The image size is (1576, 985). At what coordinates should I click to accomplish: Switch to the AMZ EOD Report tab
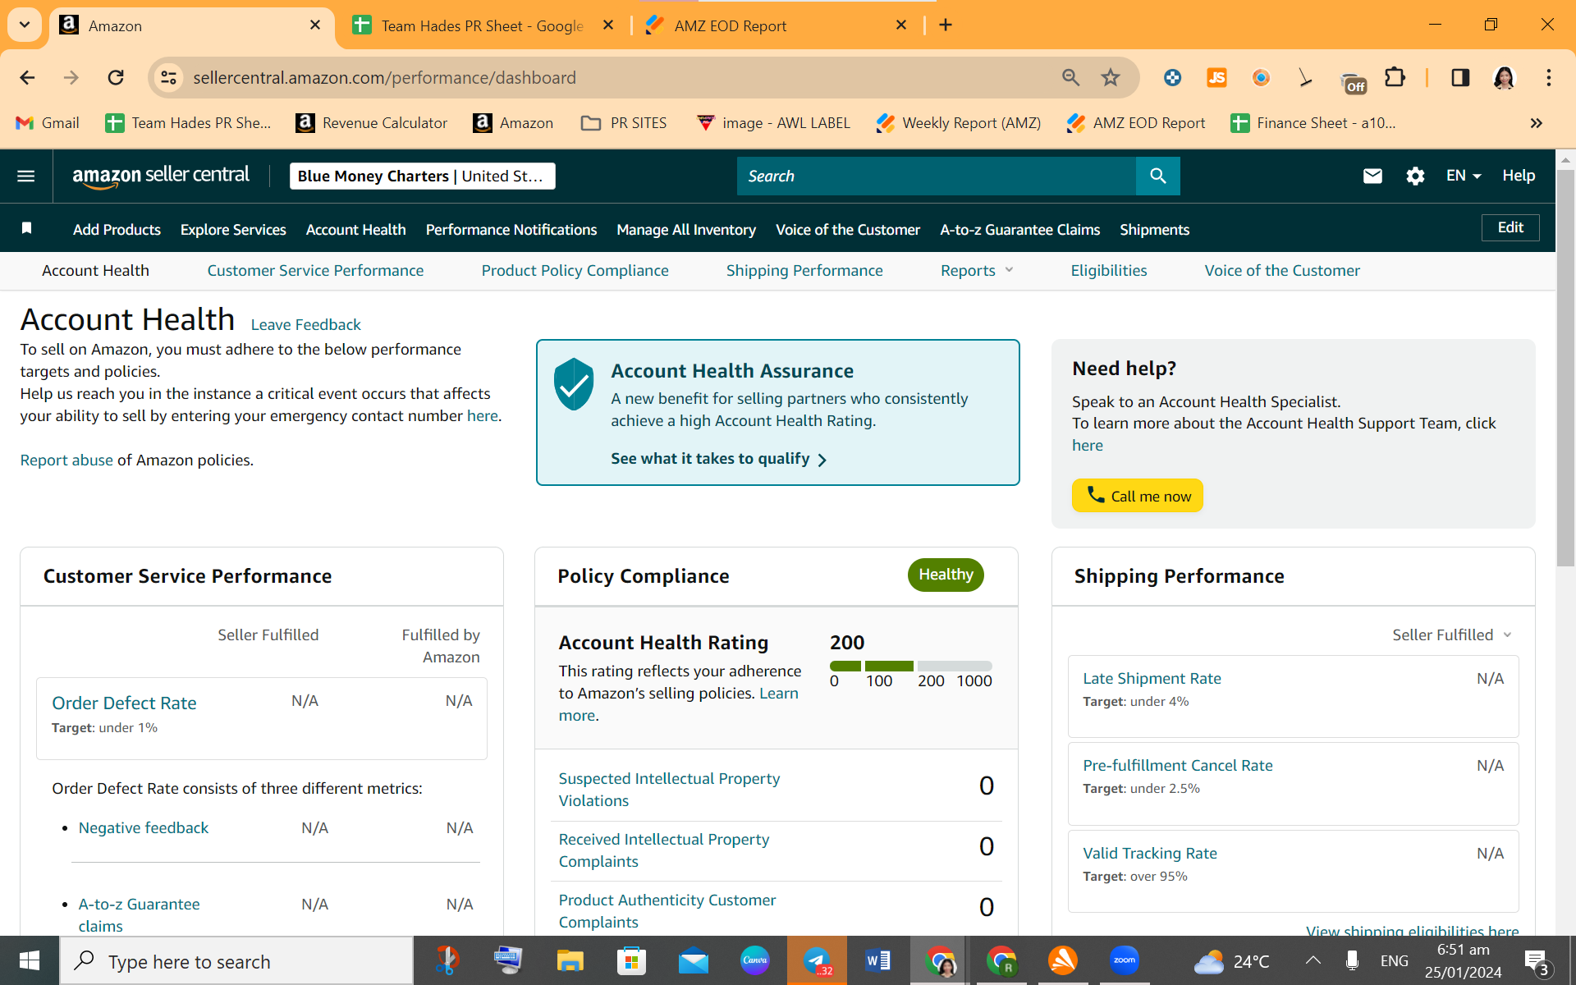pyautogui.click(x=776, y=25)
